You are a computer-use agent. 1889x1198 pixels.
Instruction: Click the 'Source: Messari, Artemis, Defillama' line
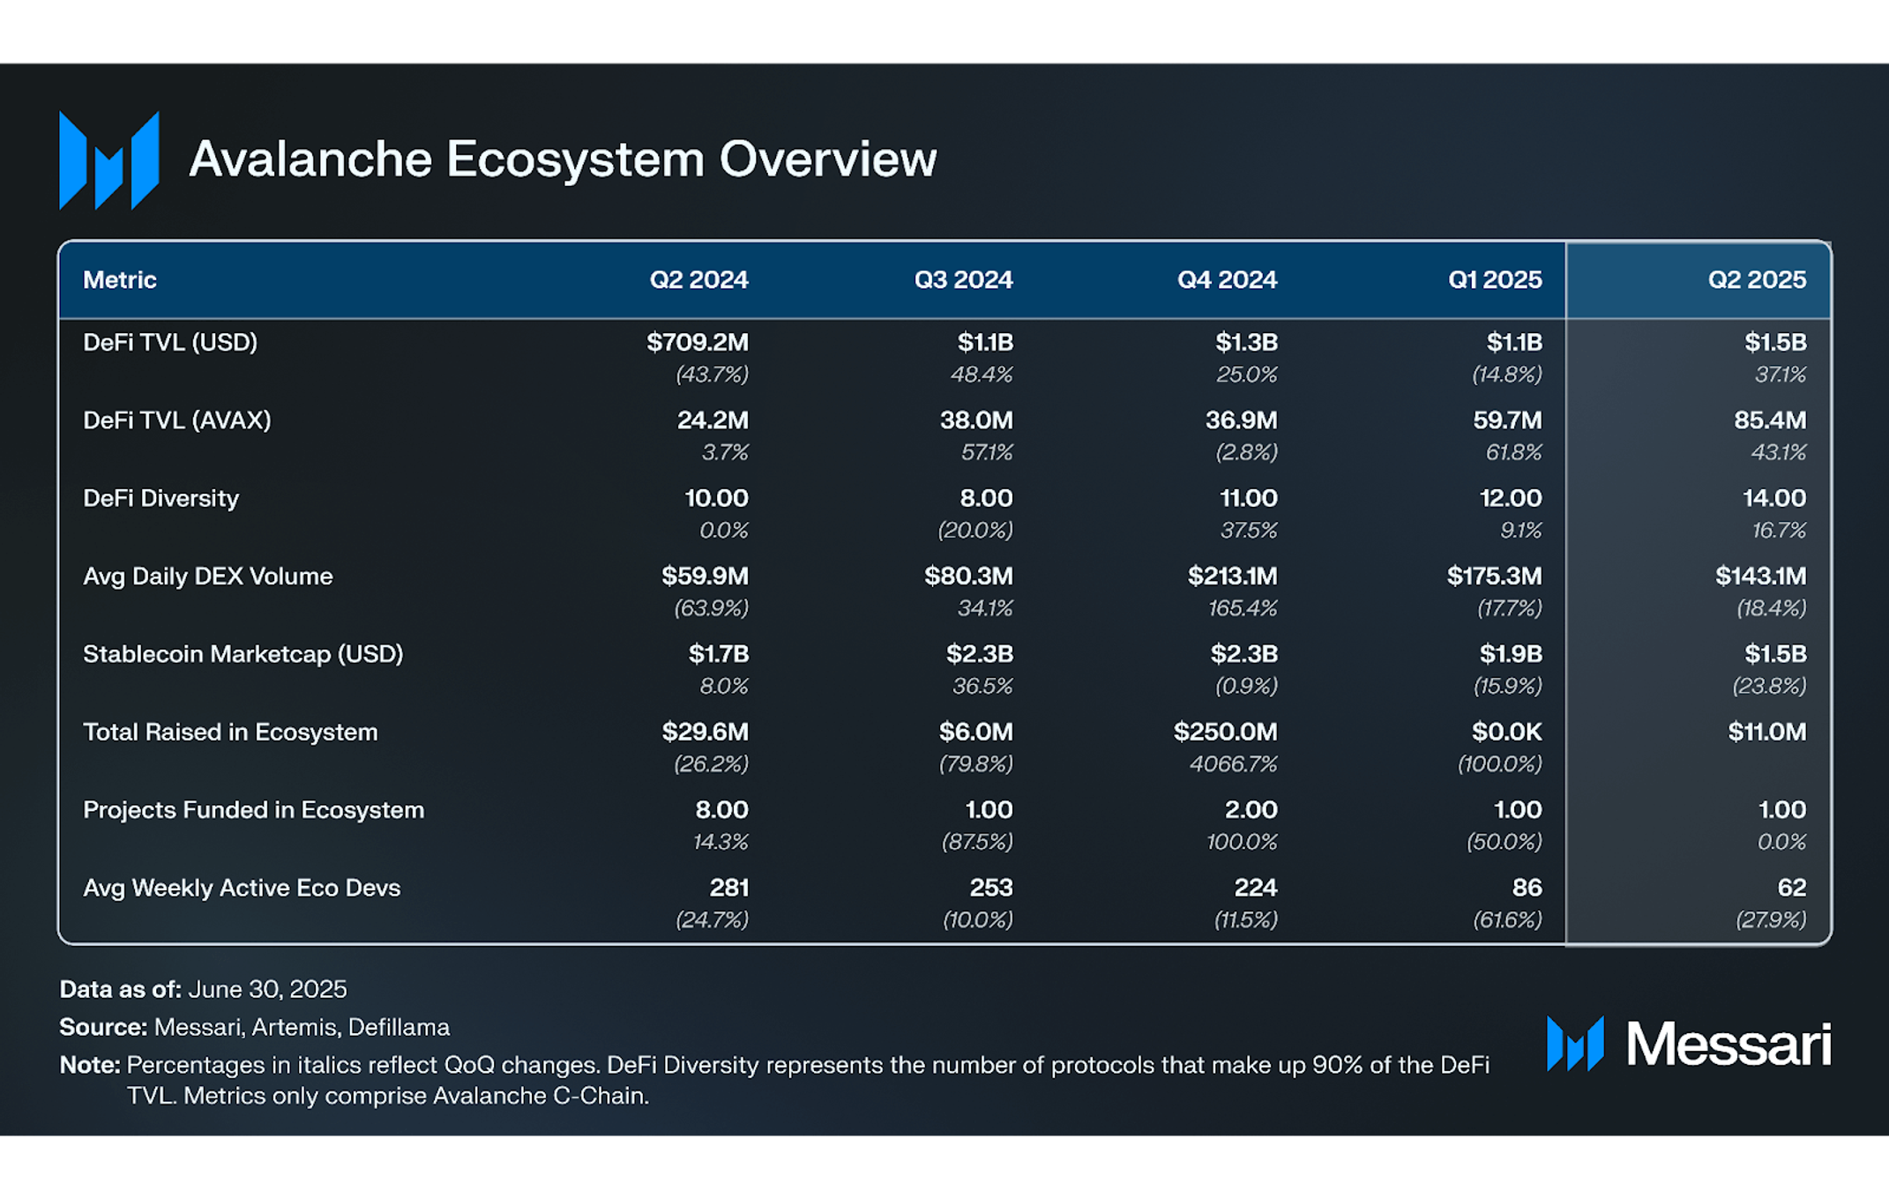coord(255,1027)
